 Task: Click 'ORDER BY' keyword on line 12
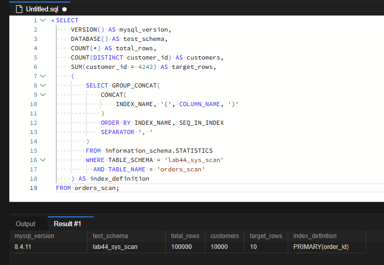coord(116,123)
